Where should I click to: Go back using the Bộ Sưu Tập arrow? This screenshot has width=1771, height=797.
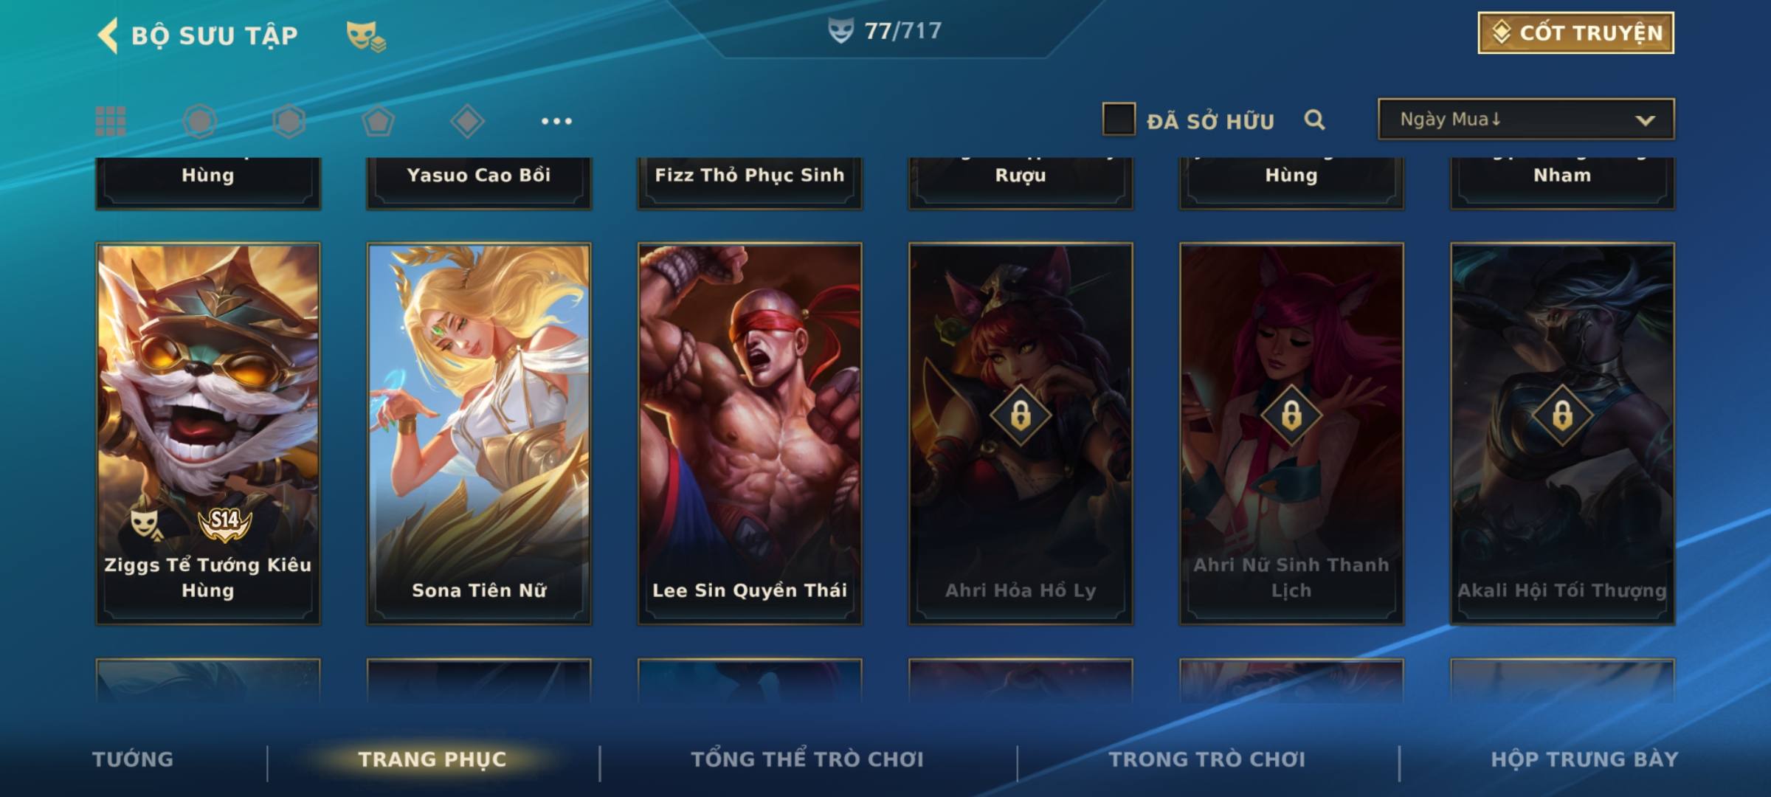click(108, 35)
